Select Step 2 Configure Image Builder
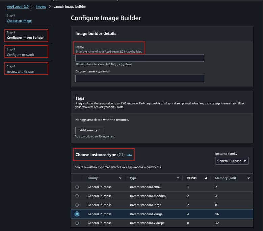This screenshot has width=263, height=231. tap(25, 38)
